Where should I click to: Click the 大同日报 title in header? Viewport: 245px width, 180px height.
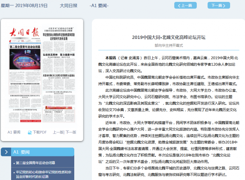(69, 6)
